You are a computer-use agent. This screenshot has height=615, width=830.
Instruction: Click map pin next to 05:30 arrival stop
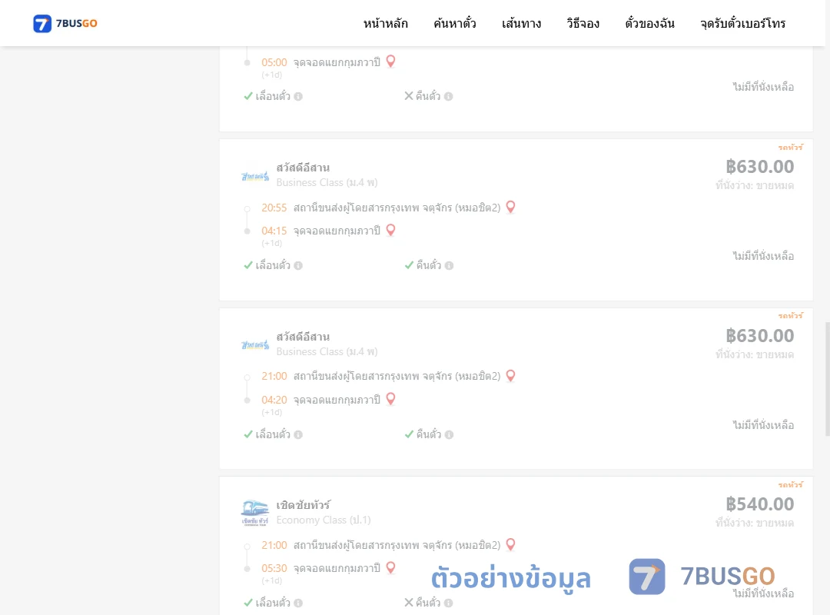click(x=390, y=568)
